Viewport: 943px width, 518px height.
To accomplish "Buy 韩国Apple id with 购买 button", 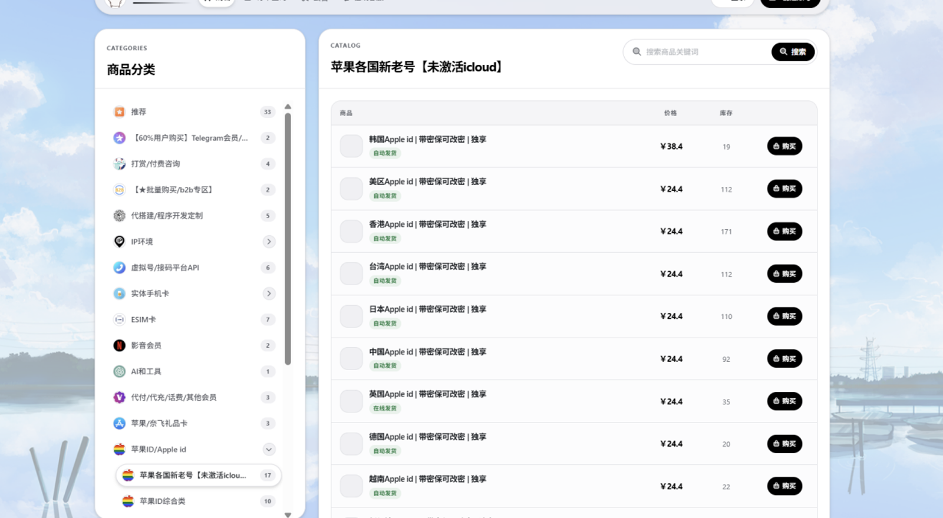I will (x=784, y=146).
